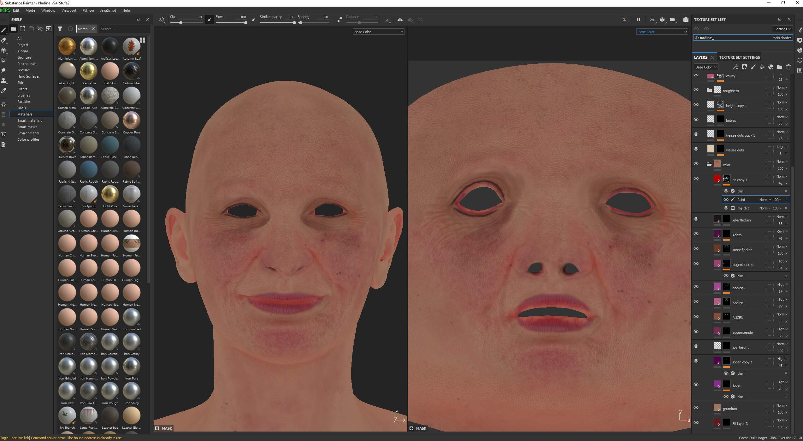Toggle symmetry icon in brush toolbar

coord(400,20)
